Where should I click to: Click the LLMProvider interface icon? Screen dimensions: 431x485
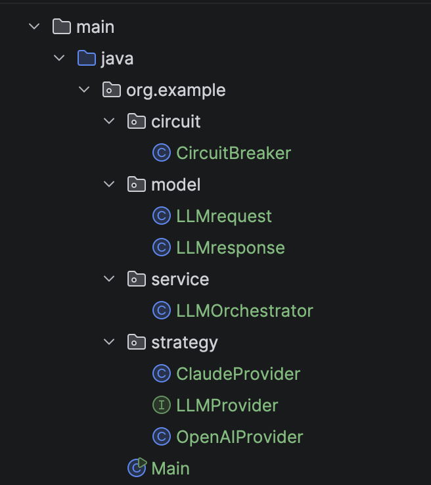(x=162, y=405)
